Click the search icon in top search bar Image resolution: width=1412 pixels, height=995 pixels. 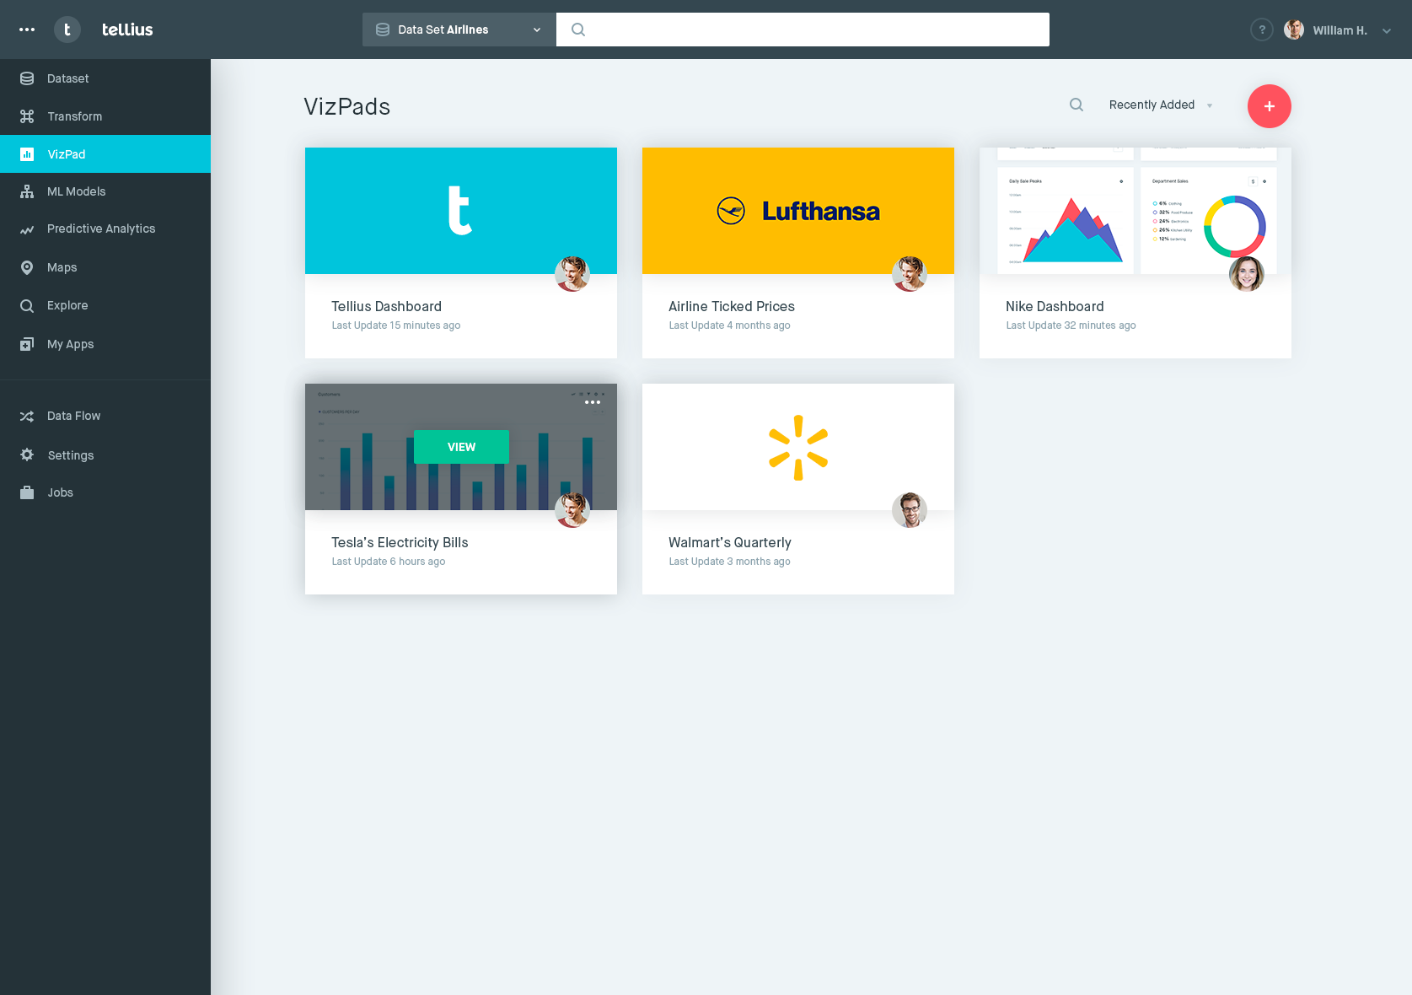click(x=578, y=30)
